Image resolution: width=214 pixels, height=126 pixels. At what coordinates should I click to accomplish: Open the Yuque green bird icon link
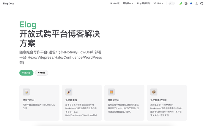(x=181, y=3)
